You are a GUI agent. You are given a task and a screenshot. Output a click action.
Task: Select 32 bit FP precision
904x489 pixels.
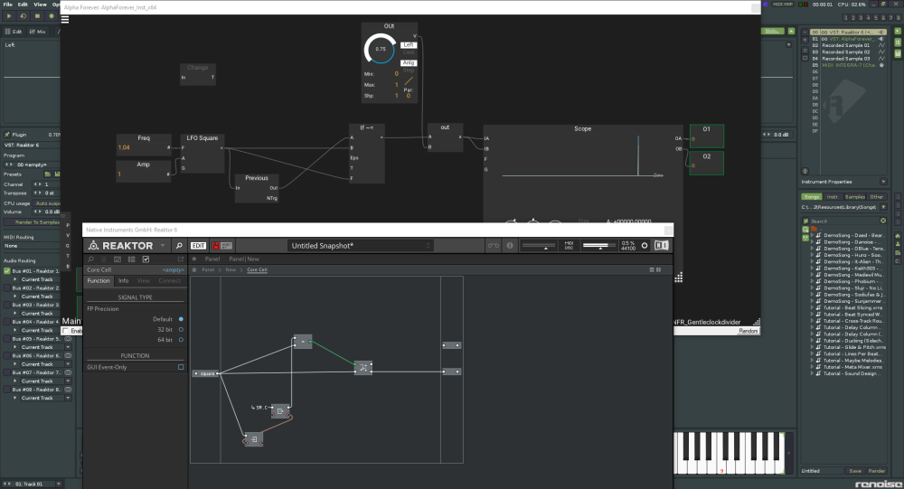[x=181, y=330]
